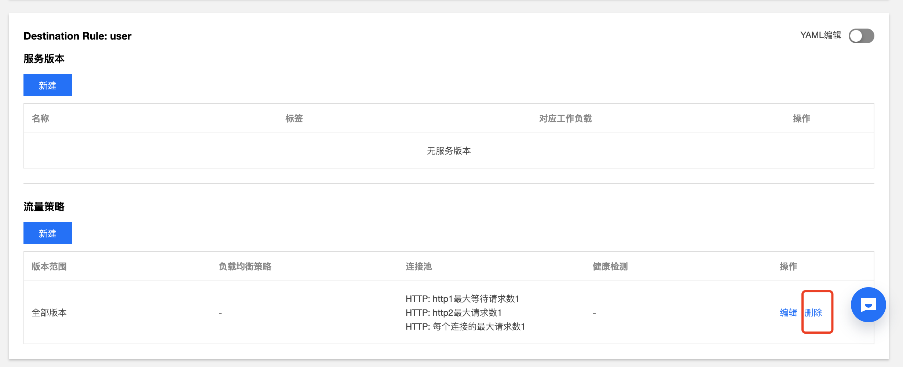Click the 操作 header in 流量策略 table

[789, 266]
